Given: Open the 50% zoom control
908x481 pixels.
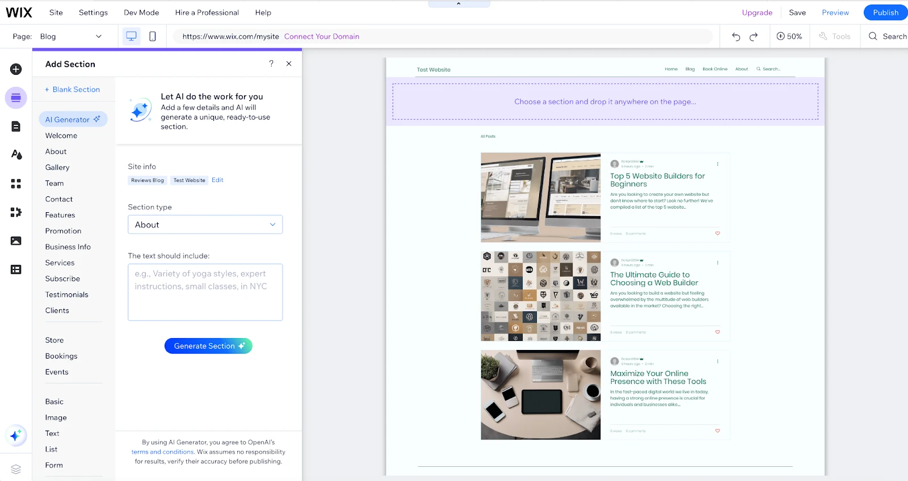Looking at the screenshot, I should [789, 36].
